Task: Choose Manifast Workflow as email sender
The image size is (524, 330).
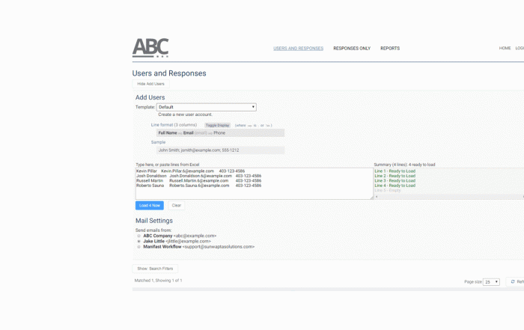Action: 139,246
